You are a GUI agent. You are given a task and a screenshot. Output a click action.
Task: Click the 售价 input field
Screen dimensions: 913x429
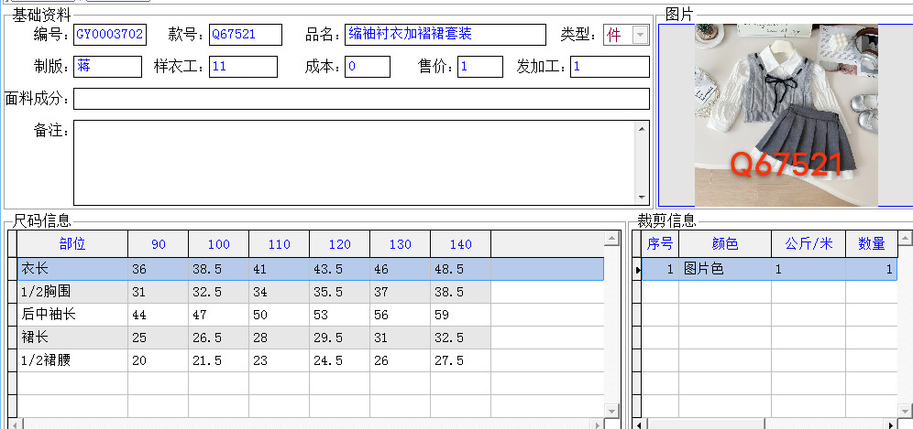click(480, 66)
